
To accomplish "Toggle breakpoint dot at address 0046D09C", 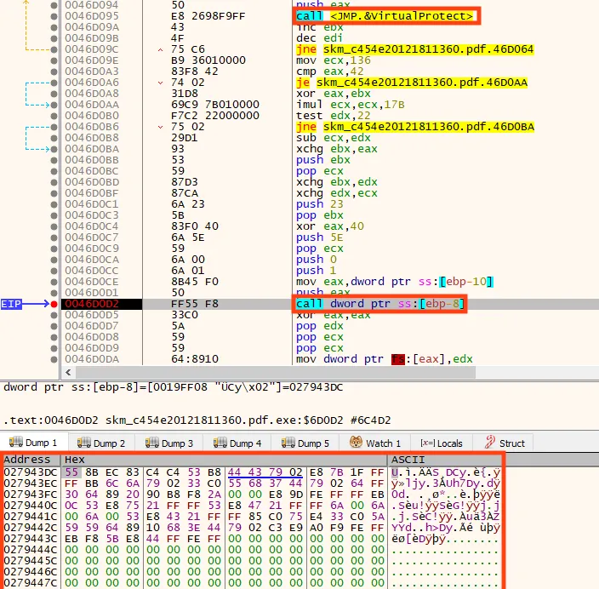I will coord(54,49).
